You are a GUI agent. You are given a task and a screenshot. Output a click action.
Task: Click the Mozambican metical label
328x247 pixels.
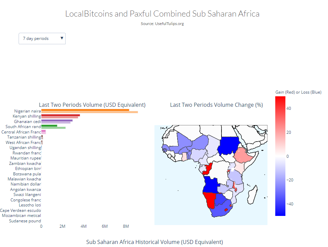pos(21,216)
